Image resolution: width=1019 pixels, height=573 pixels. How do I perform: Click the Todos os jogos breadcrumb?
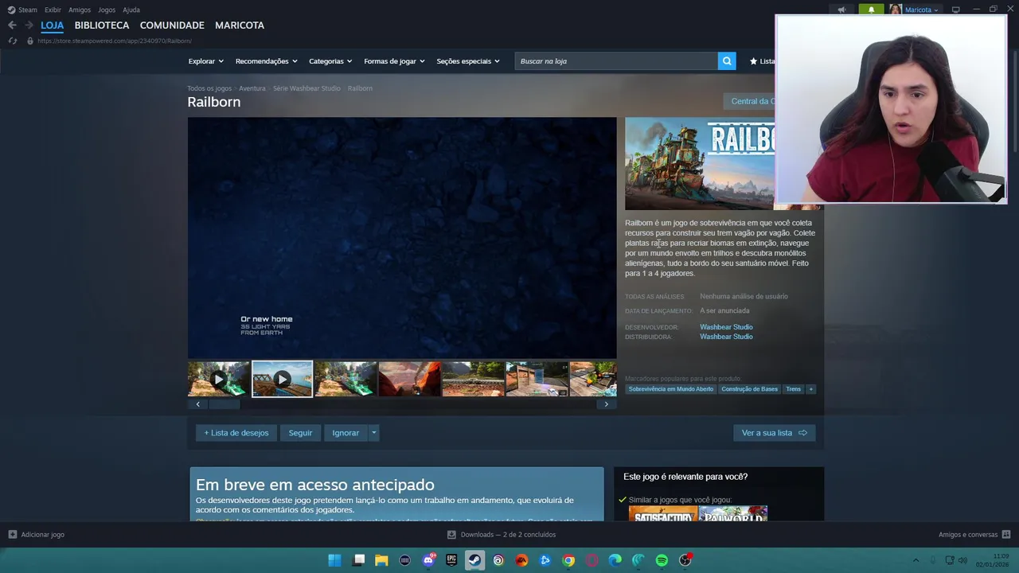pyautogui.click(x=209, y=88)
